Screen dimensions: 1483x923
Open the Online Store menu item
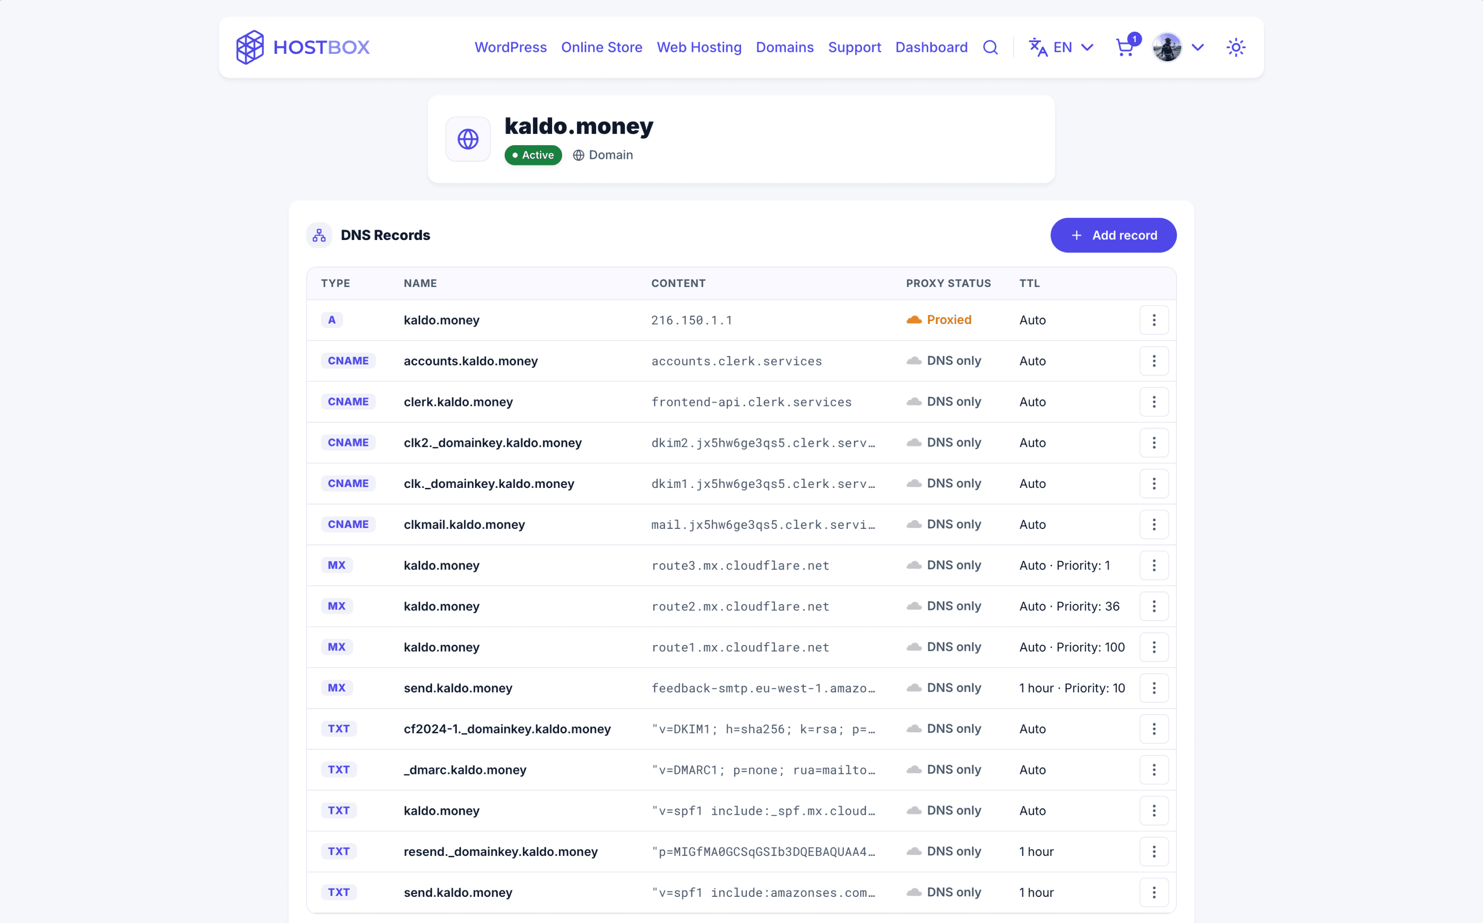pyautogui.click(x=601, y=47)
